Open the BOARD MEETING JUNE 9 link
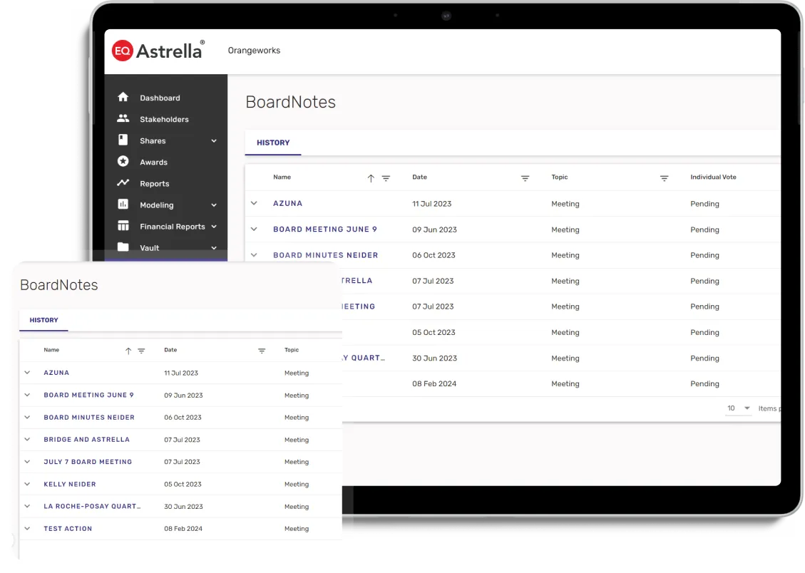 tap(324, 229)
